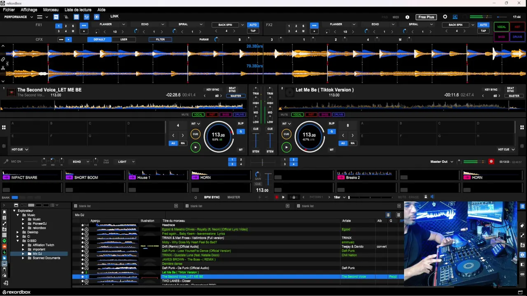Image resolution: width=527 pixels, height=296 pixels.
Task: Click deck 1 MASTER button
Action: coord(236,96)
